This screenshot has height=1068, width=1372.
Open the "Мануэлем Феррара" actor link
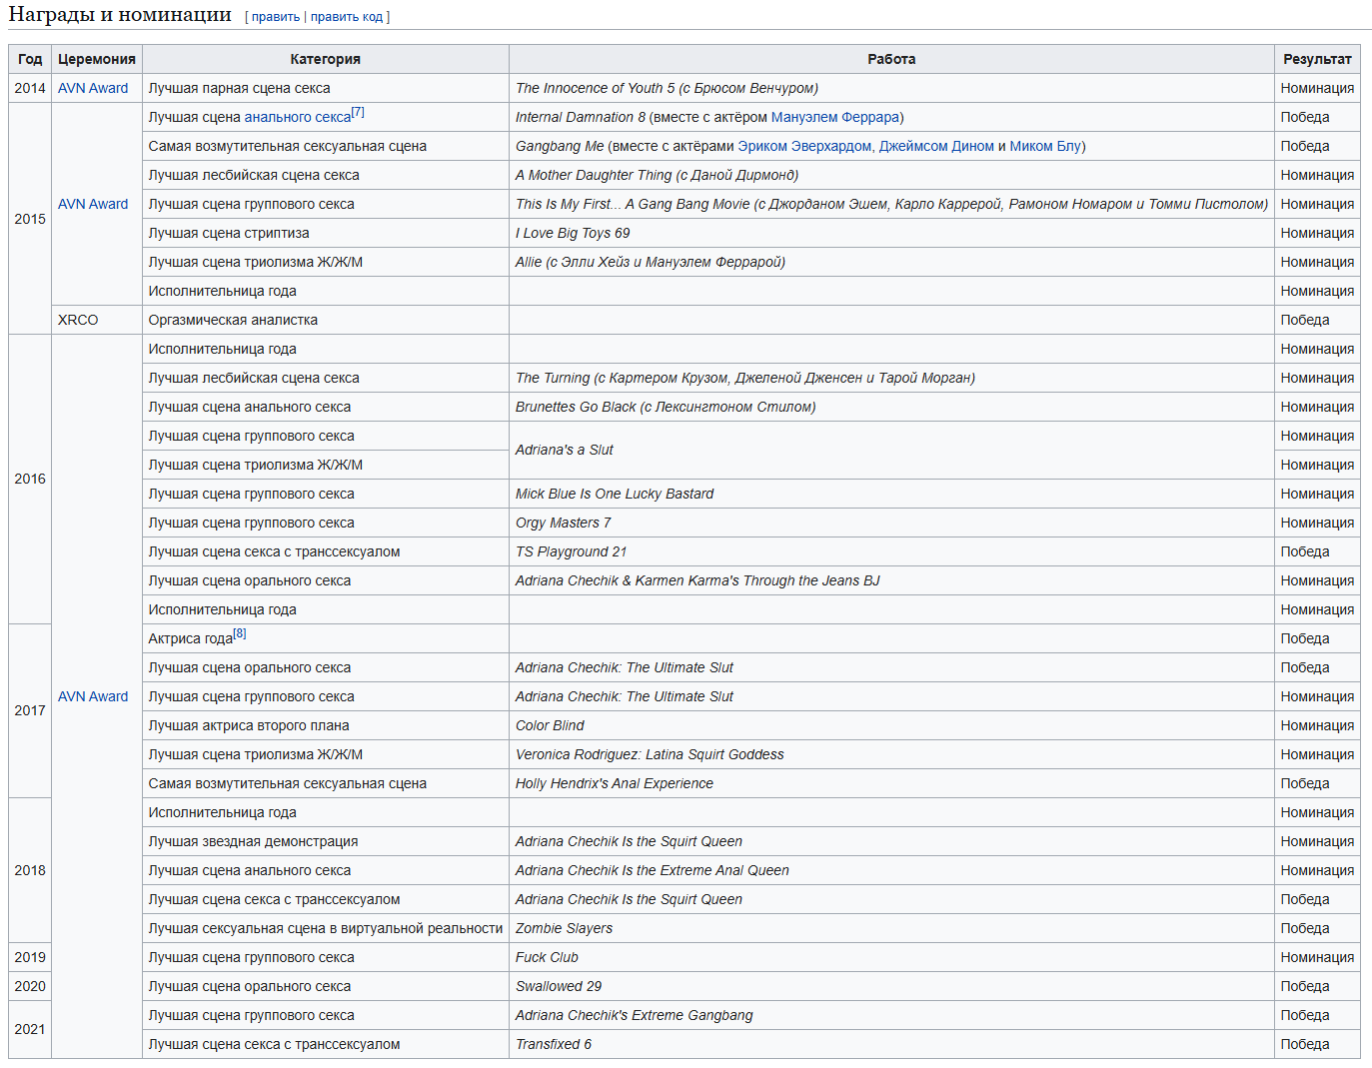point(835,117)
